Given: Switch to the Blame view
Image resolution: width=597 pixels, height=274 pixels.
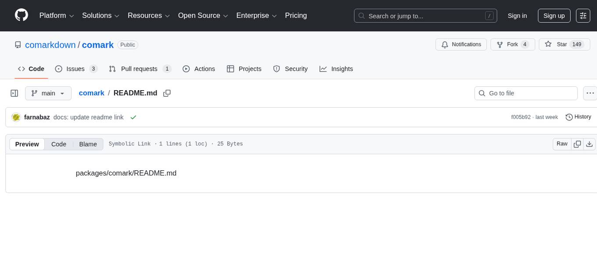Looking at the screenshot, I should 88,144.
